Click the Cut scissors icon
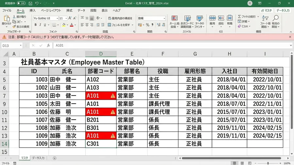Image resolution: width=294 pixels, height=165 pixels. click(x=14, y=17)
